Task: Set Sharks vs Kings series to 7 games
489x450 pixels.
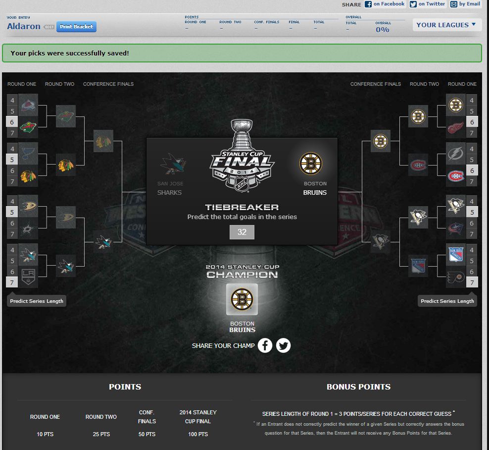Action: (12, 282)
